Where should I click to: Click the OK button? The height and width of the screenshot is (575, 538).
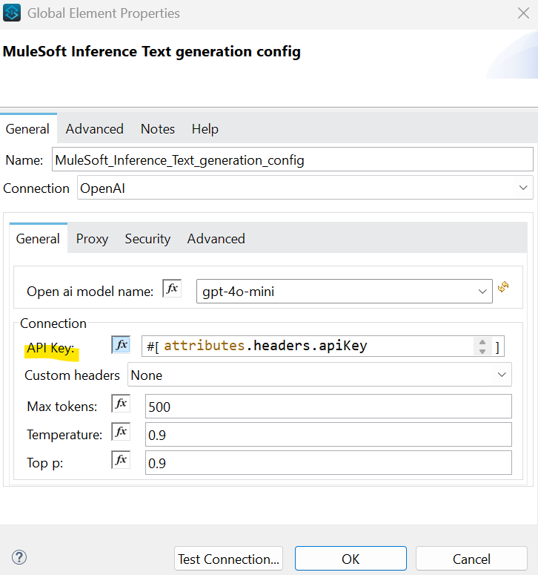pos(351,559)
